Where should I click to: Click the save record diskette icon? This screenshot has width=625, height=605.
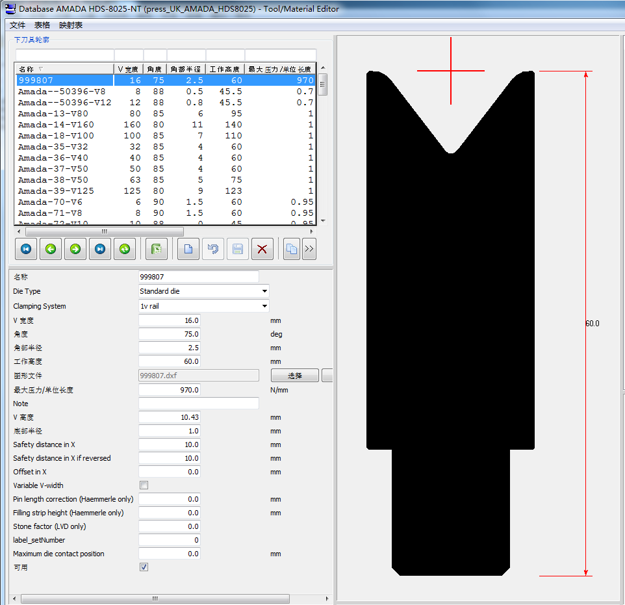click(x=238, y=249)
